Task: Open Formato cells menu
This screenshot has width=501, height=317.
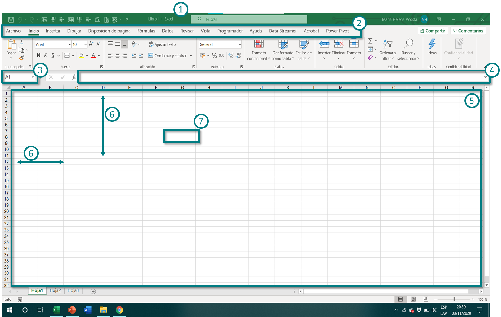Action: [354, 49]
